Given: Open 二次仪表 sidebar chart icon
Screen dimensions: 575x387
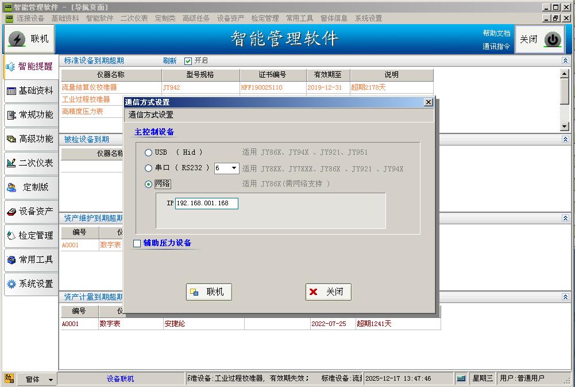Looking at the screenshot, I should point(11,163).
